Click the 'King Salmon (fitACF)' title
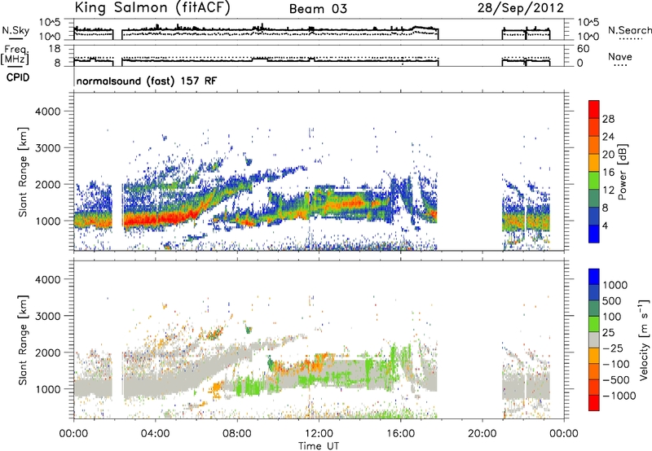 tap(152, 8)
